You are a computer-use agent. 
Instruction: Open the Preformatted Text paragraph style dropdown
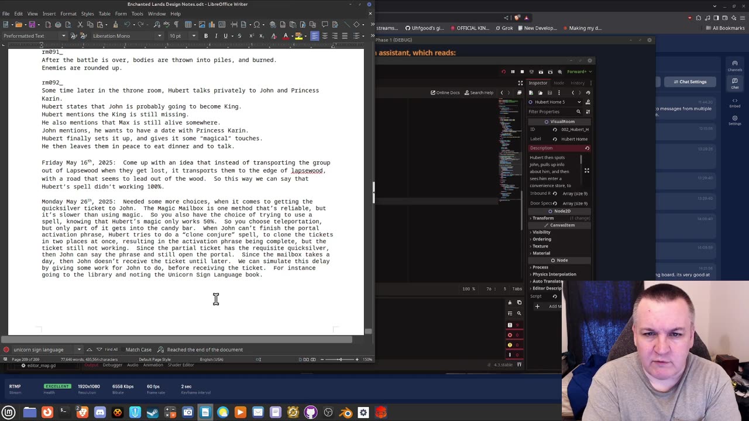pyautogui.click(x=64, y=36)
